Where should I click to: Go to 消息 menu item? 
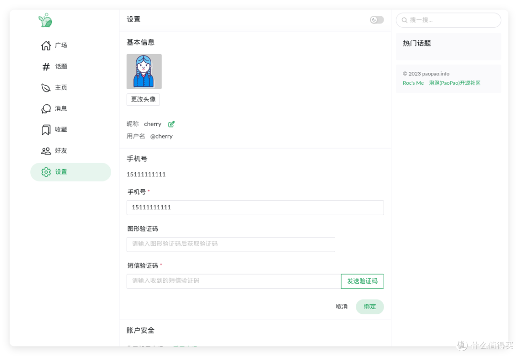(x=71, y=109)
